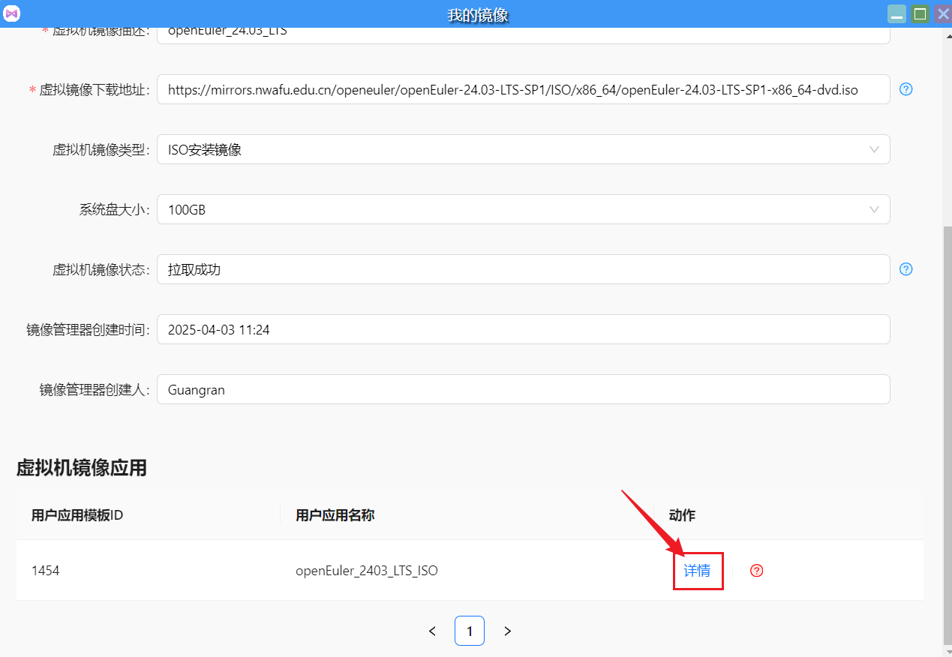Click the 用户应用模板ID column header
952x657 pixels.
(77, 515)
